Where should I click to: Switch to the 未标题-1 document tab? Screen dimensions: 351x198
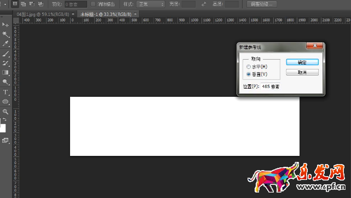point(106,14)
